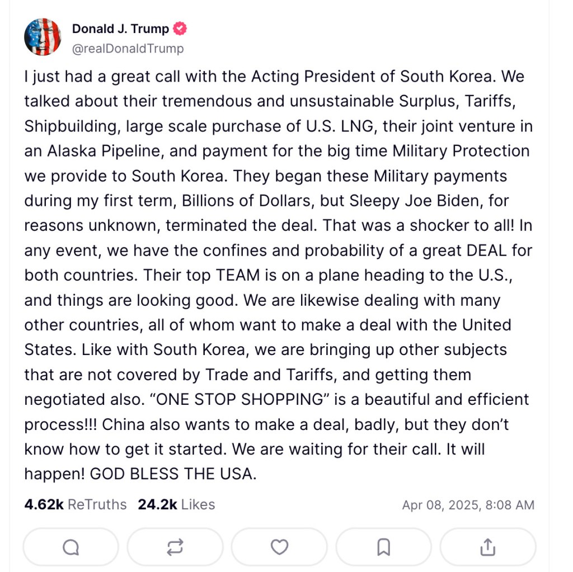Open Donald J. Trump display name
Screen dimensions: 573x572
click(x=121, y=29)
